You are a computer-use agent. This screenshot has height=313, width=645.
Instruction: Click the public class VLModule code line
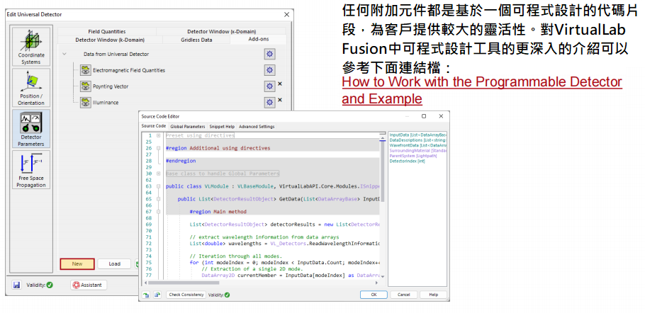click(x=272, y=186)
